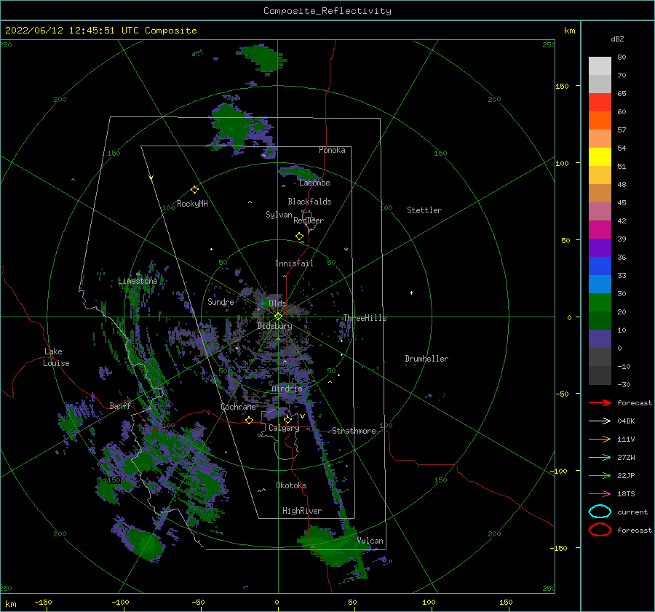Image resolution: width=655 pixels, height=612 pixels.
Task: Click the km unit label at top right
Action: 569,31
